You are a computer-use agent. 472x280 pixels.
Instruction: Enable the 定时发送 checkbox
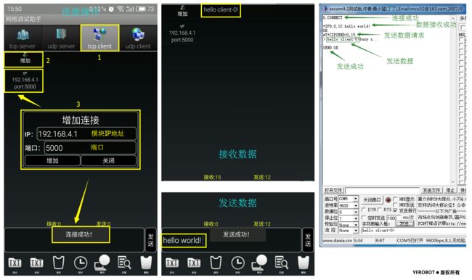click(x=364, y=218)
